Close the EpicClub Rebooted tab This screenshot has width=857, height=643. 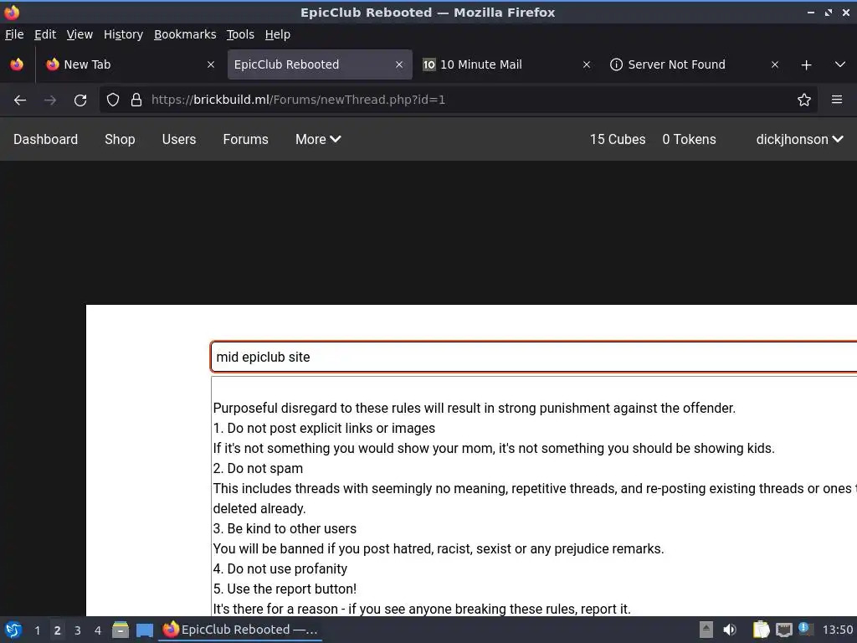coord(399,64)
